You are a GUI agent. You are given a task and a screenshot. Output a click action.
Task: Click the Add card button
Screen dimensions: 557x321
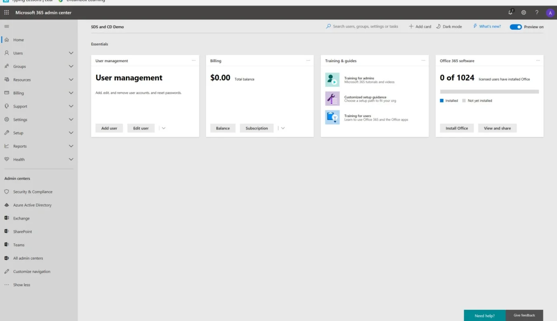pyautogui.click(x=420, y=26)
